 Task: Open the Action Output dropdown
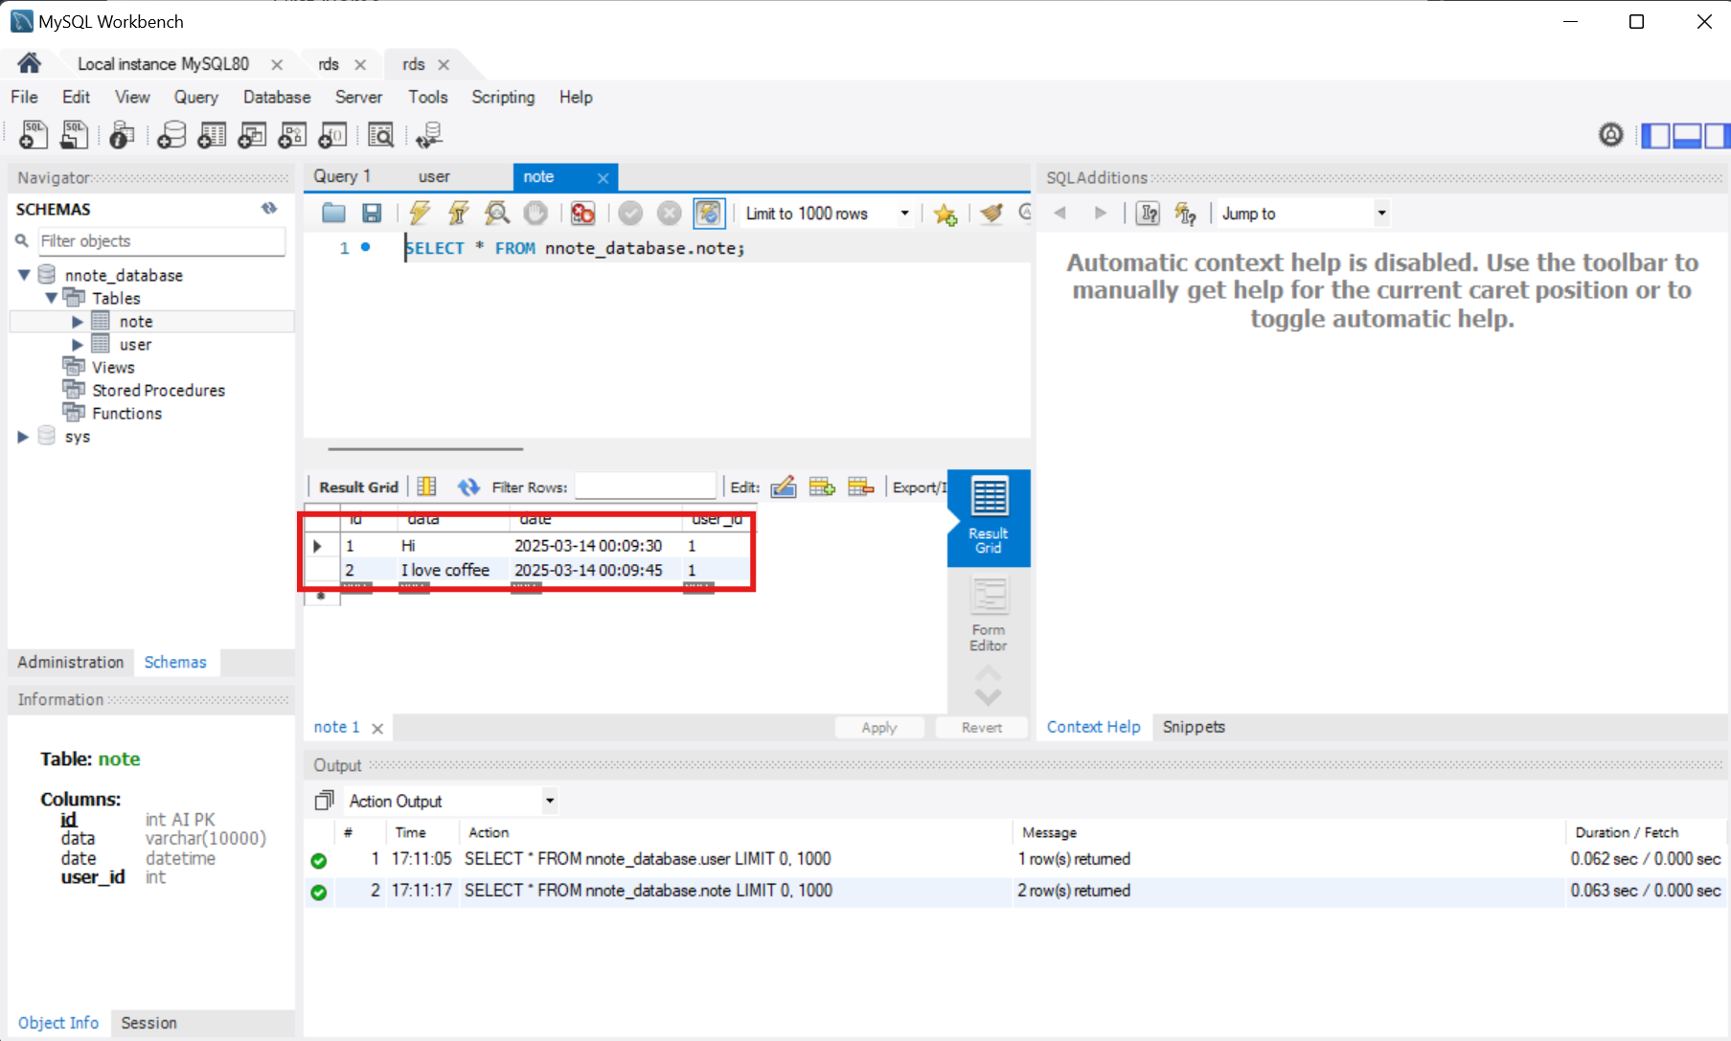(550, 801)
